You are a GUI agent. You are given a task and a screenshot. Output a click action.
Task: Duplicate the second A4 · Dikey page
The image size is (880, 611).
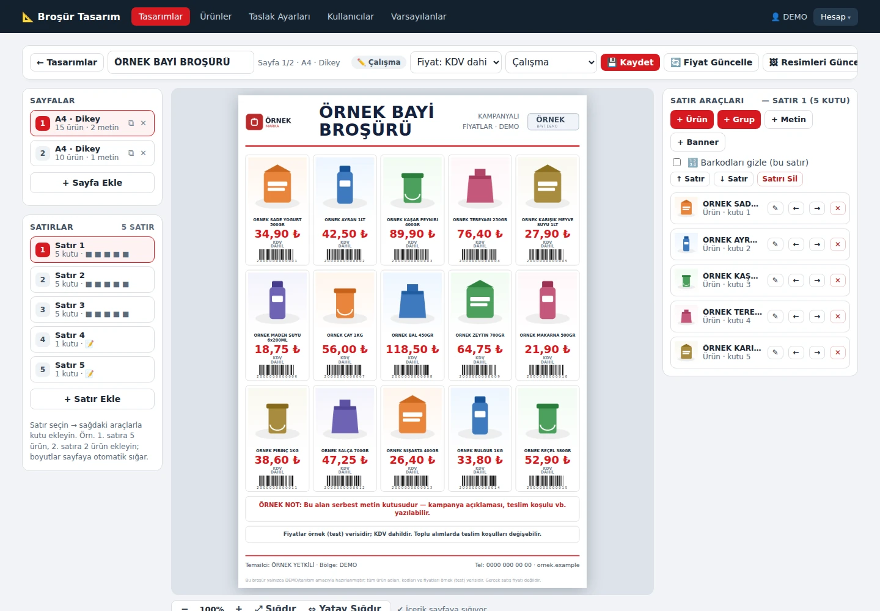131,153
